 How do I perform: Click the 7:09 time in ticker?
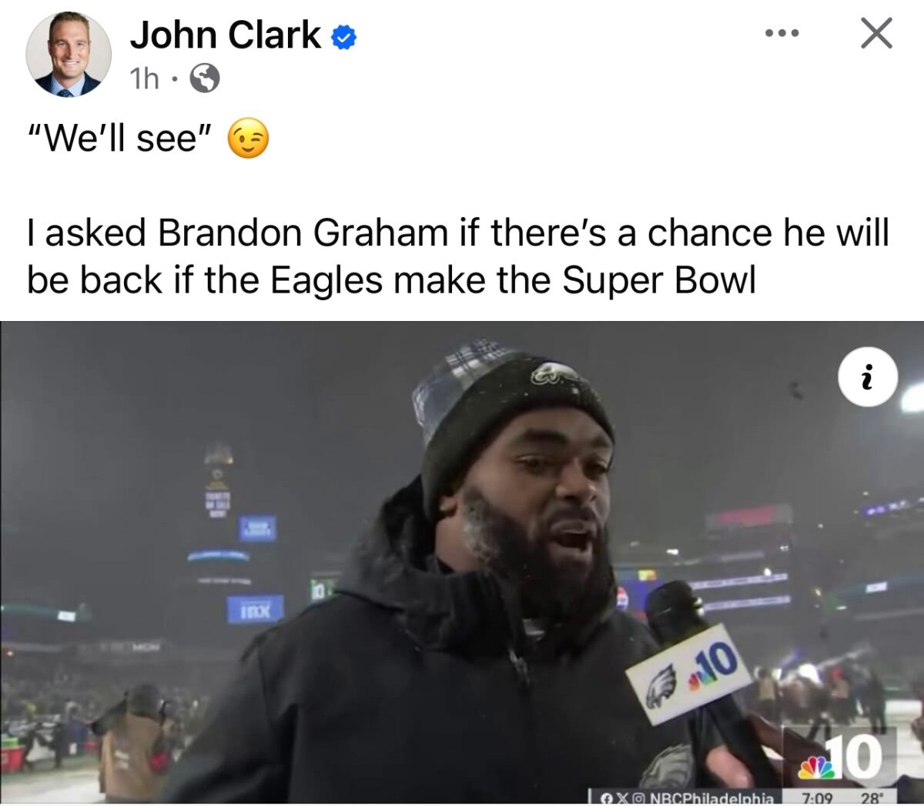pos(818,798)
